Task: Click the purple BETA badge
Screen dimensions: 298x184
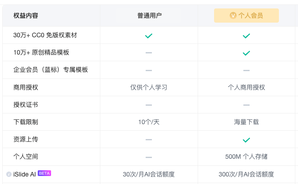Action: (x=44, y=173)
